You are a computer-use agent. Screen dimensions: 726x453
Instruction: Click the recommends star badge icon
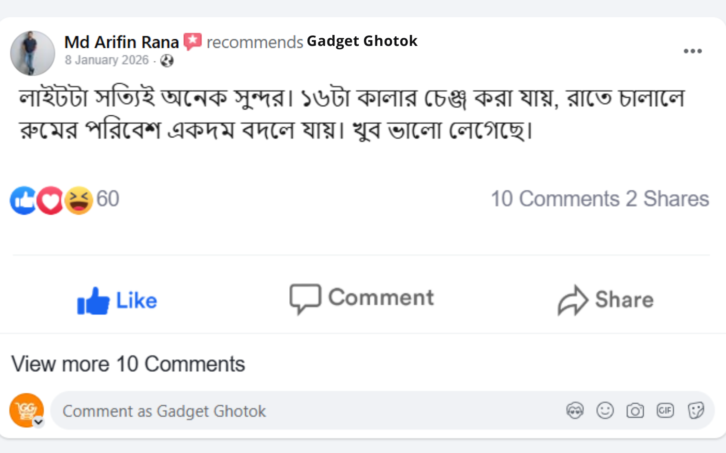pyautogui.click(x=193, y=42)
